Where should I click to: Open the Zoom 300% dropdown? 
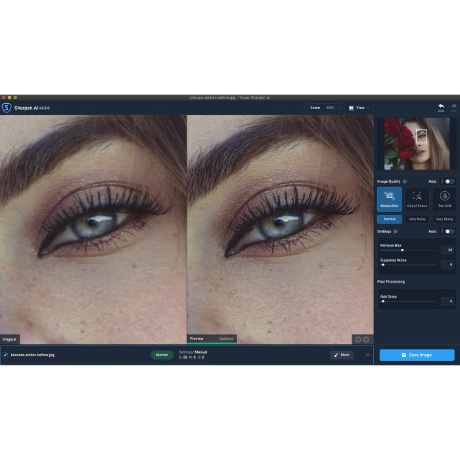(x=333, y=108)
